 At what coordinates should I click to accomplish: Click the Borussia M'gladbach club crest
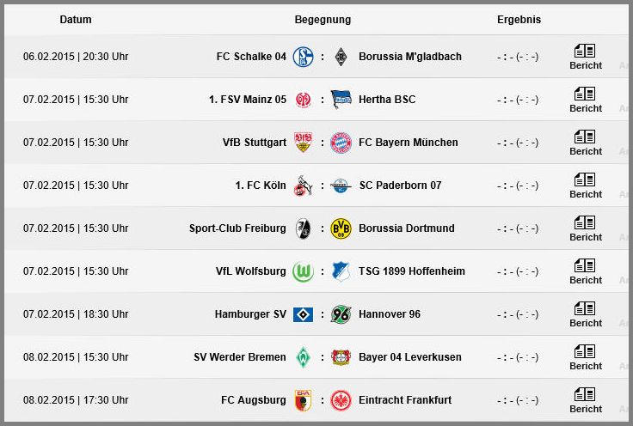[341, 57]
